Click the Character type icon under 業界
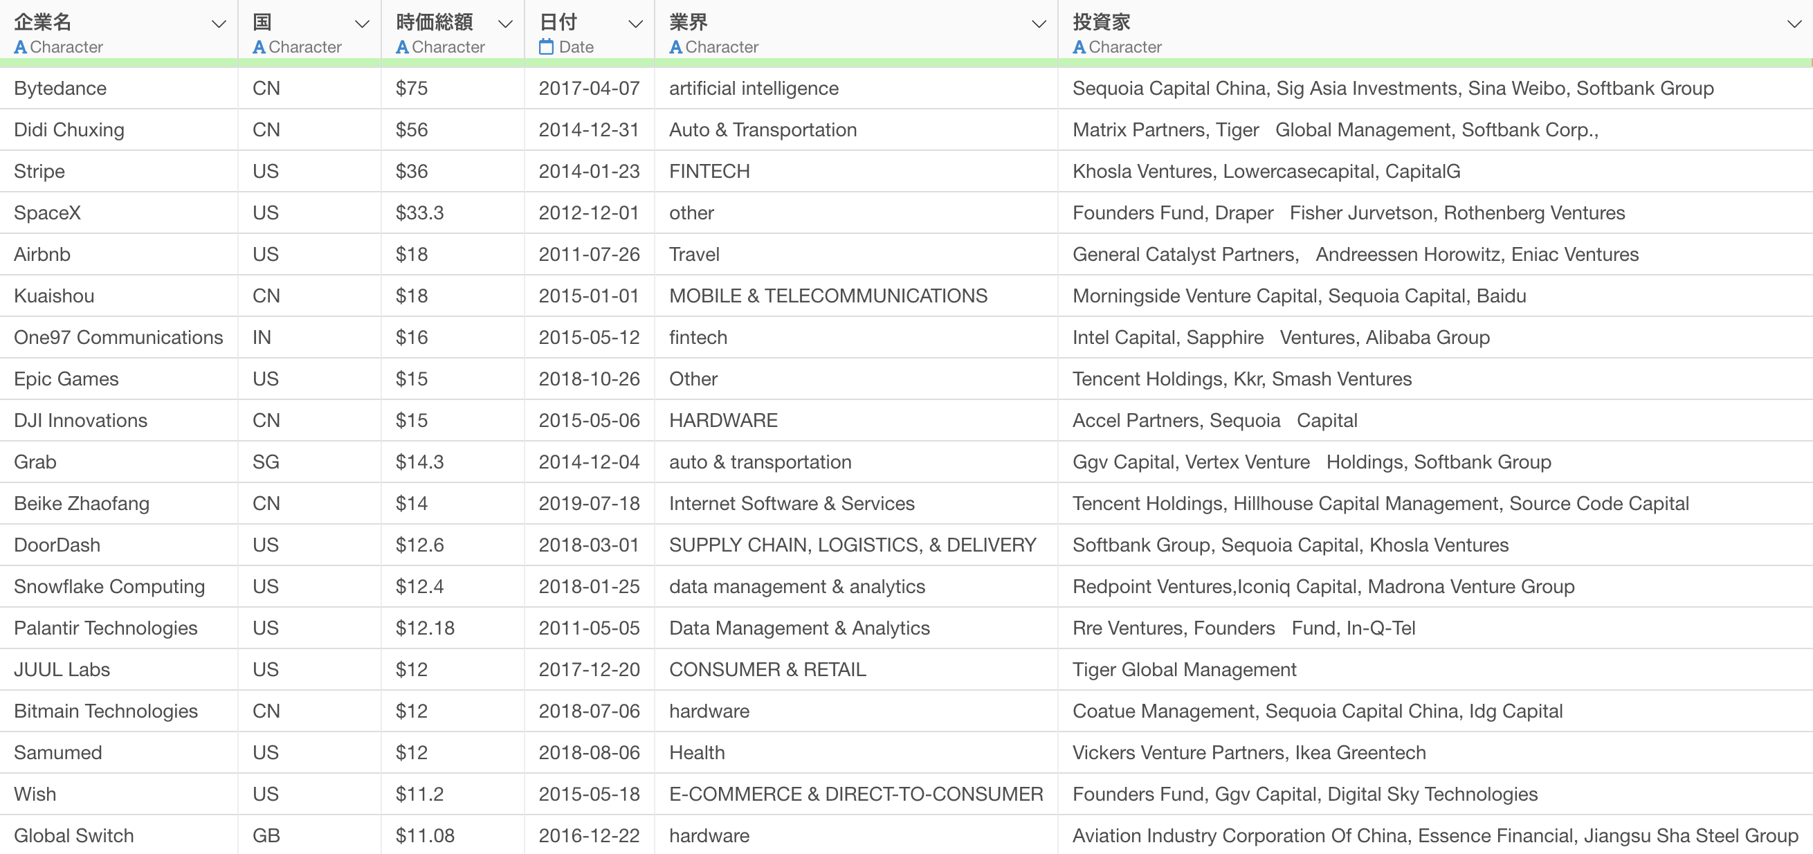Screen dimensions: 1813x854 pos(675,47)
